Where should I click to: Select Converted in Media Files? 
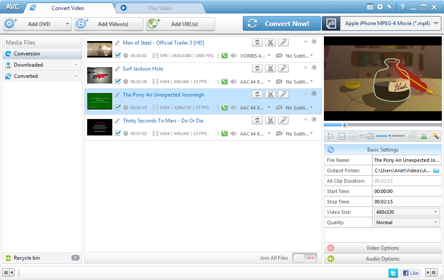(42, 76)
